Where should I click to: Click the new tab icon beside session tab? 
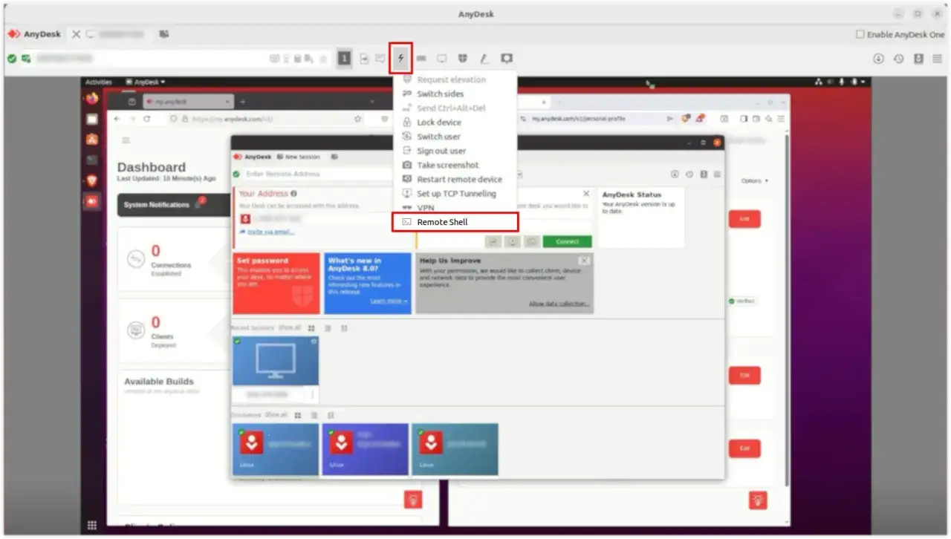pos(163,34)
